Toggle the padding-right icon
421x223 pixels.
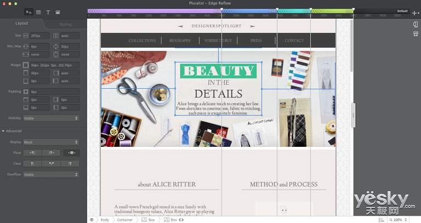(x=55, y=100)
